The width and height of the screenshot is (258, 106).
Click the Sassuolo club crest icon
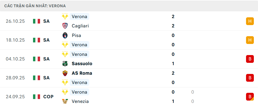point(65,64)
